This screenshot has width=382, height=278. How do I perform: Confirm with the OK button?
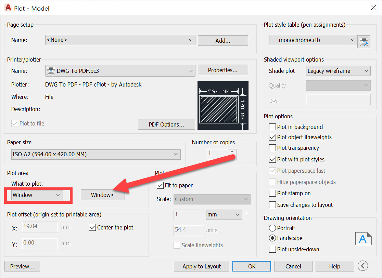point(252,266)
